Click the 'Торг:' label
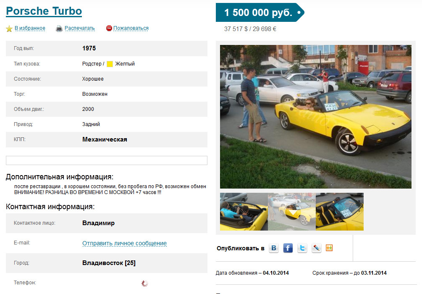Screen dimensions: 422x294 (19, 94)
